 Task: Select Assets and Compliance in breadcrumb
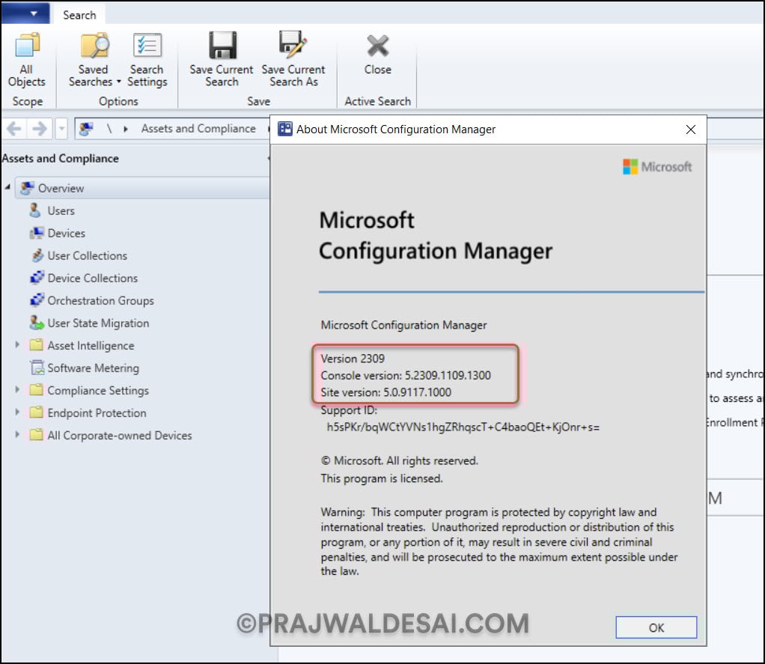[x=198, y=128]
